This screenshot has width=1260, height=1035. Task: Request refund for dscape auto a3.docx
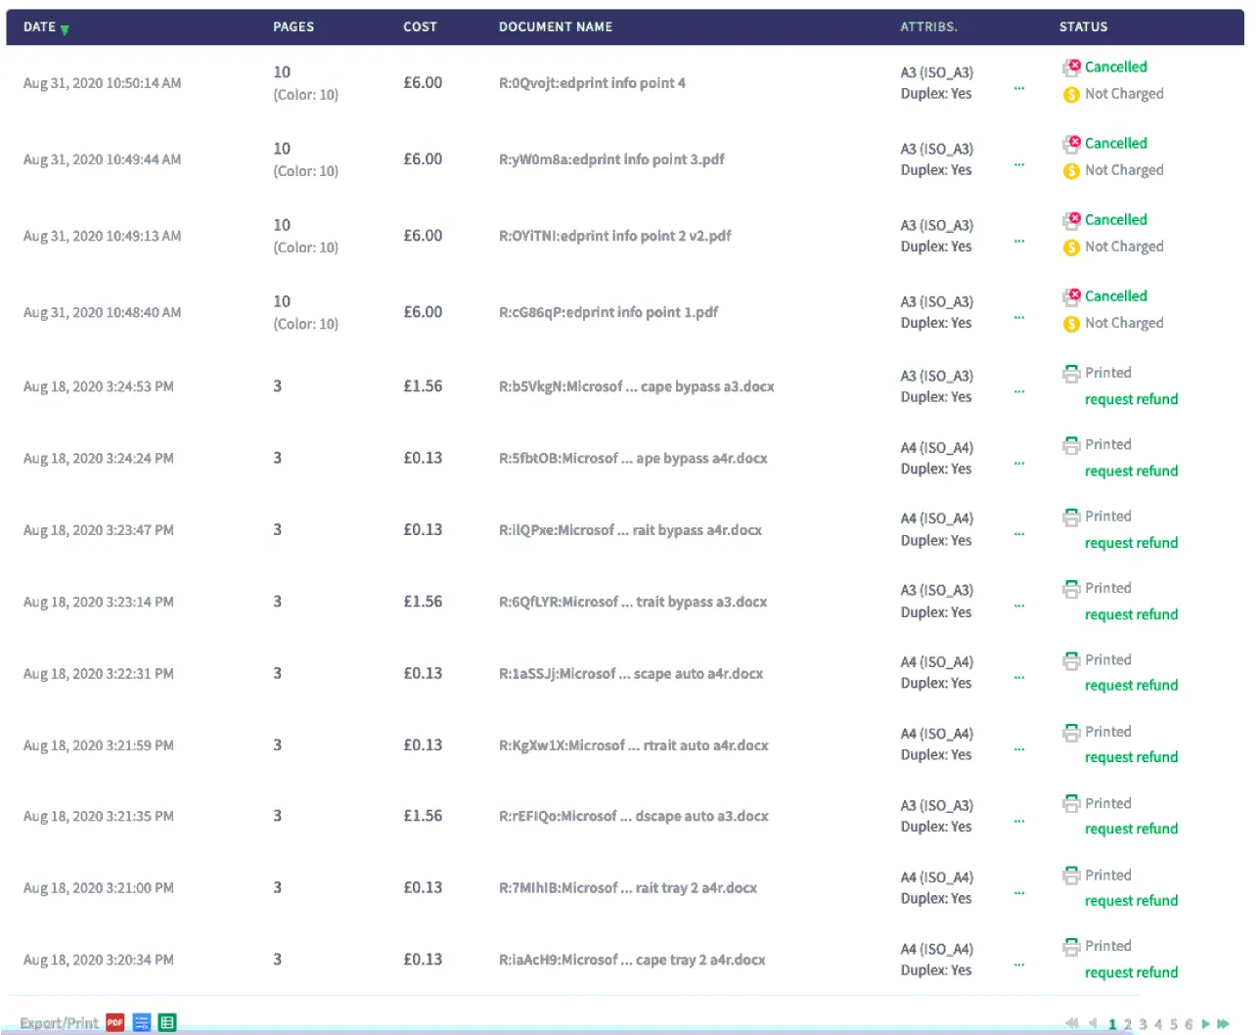tap(1131, 830)
